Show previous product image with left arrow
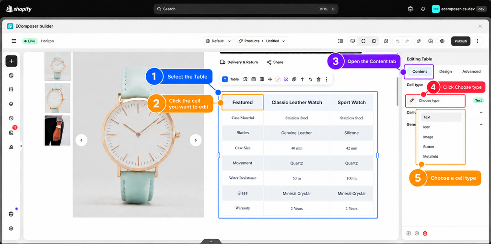The height and width of the screenshot is (244, 491). tap(82, 140)
